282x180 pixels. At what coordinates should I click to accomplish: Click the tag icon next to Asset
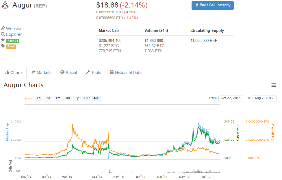coord(3,46)
